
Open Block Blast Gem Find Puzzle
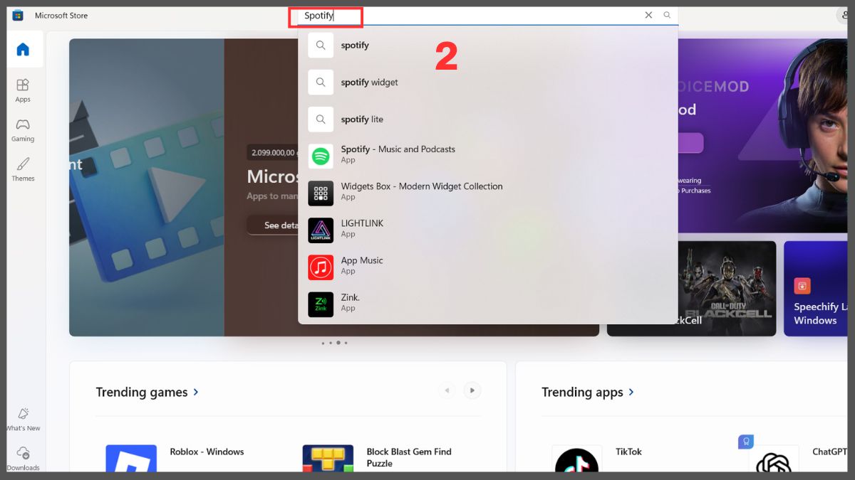coord(409,457)
